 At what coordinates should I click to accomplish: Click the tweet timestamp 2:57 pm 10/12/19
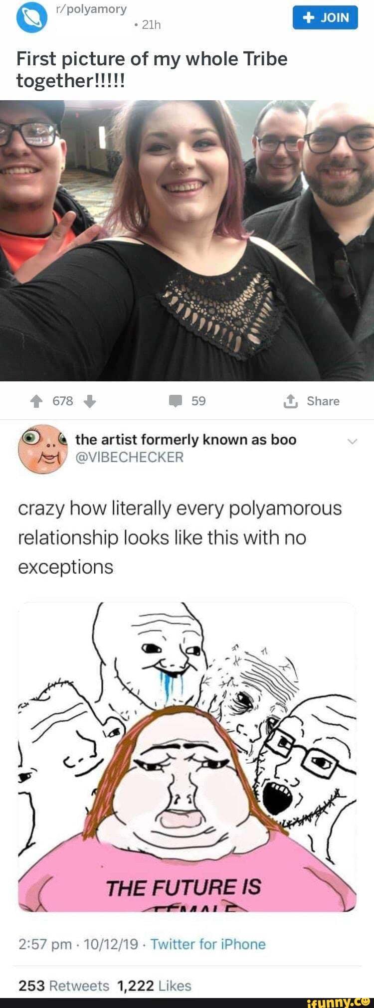[x=78, y=944]
